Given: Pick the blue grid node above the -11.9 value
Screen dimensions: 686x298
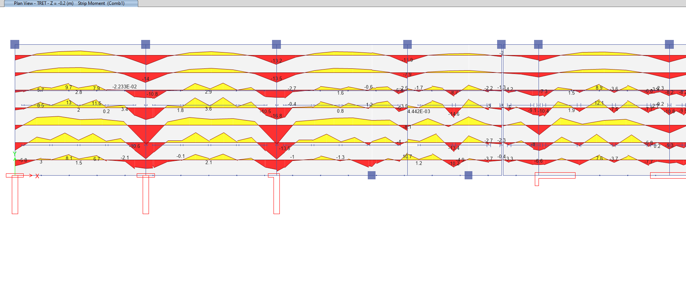Looking at the screenshot, I should (407, 44).
